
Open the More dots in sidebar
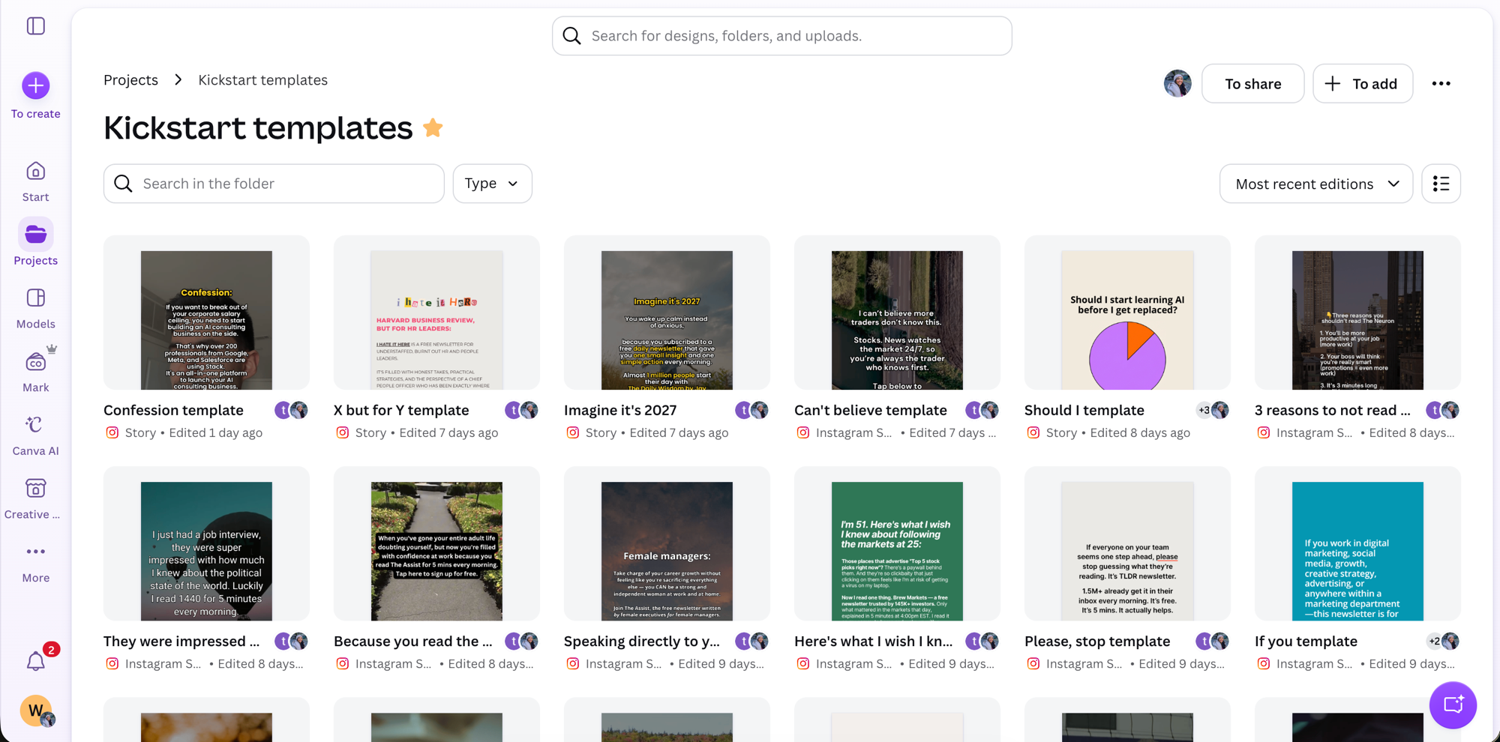tap(35, 552)
